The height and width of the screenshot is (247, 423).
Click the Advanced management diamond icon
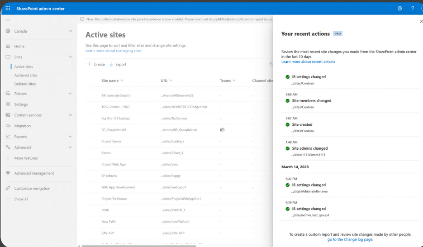pos(8,173)
